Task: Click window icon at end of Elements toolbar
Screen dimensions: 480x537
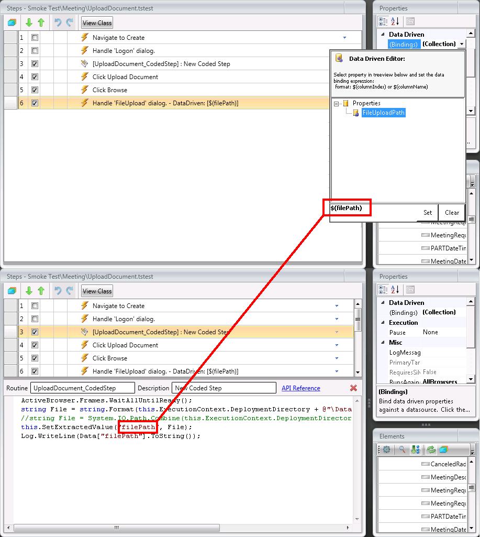Action: click(444, 450)
